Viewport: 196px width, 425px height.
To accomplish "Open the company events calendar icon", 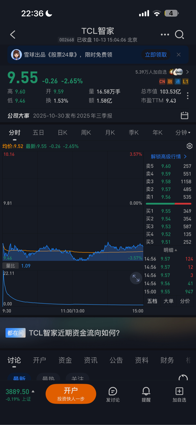I will point(185,116).
